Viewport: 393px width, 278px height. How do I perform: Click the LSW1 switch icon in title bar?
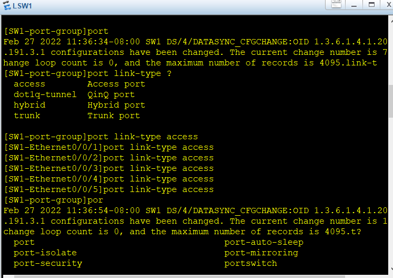coord(6,5)
